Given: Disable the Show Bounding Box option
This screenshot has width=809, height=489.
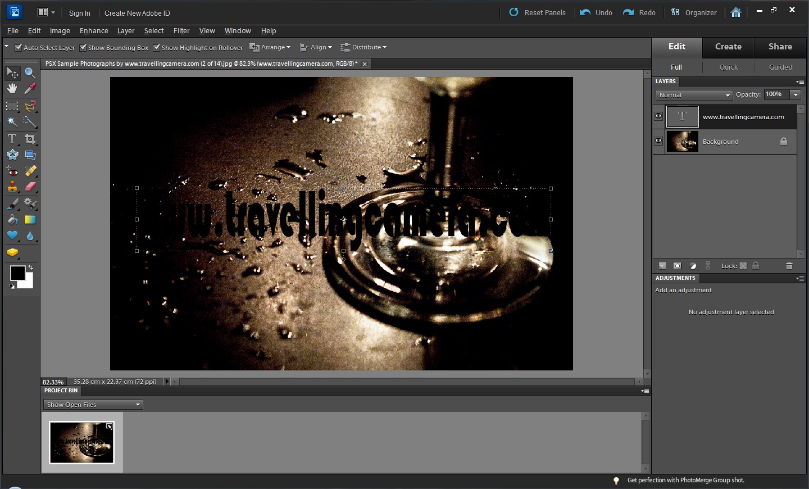Looking at the screenshot, I should pyautogui.click(x=83, y=48).
